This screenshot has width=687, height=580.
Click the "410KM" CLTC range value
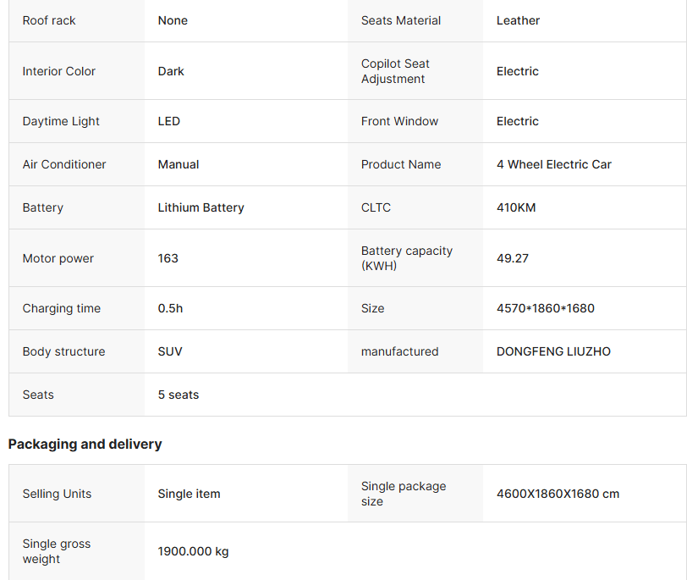pyautogui.click(x=516, y=207)
